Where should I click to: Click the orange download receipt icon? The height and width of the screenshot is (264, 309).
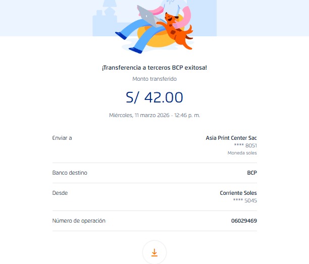pyautogui.click(x=154, y=252)
